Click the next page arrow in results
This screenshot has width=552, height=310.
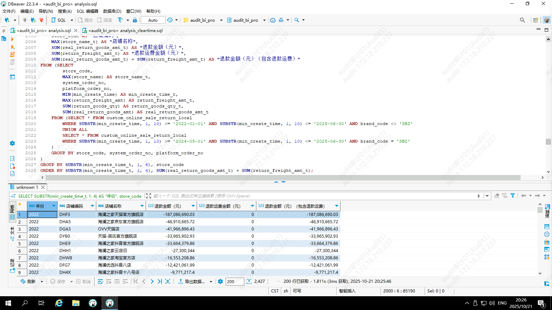tap(152, 281)
